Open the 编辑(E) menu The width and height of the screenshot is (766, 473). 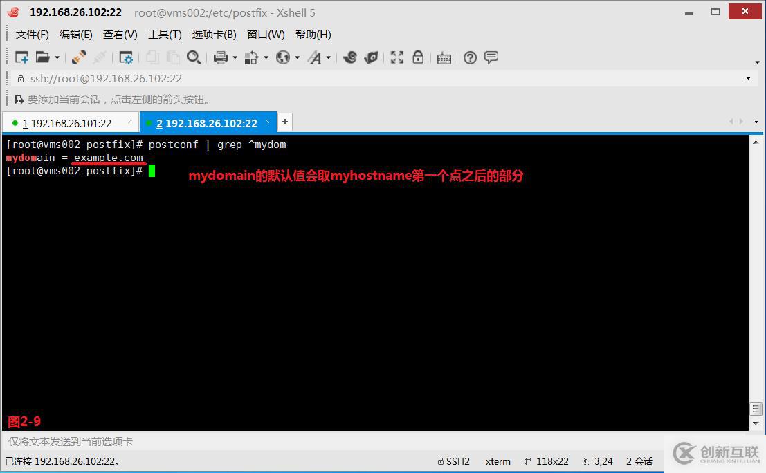(75, 34)
